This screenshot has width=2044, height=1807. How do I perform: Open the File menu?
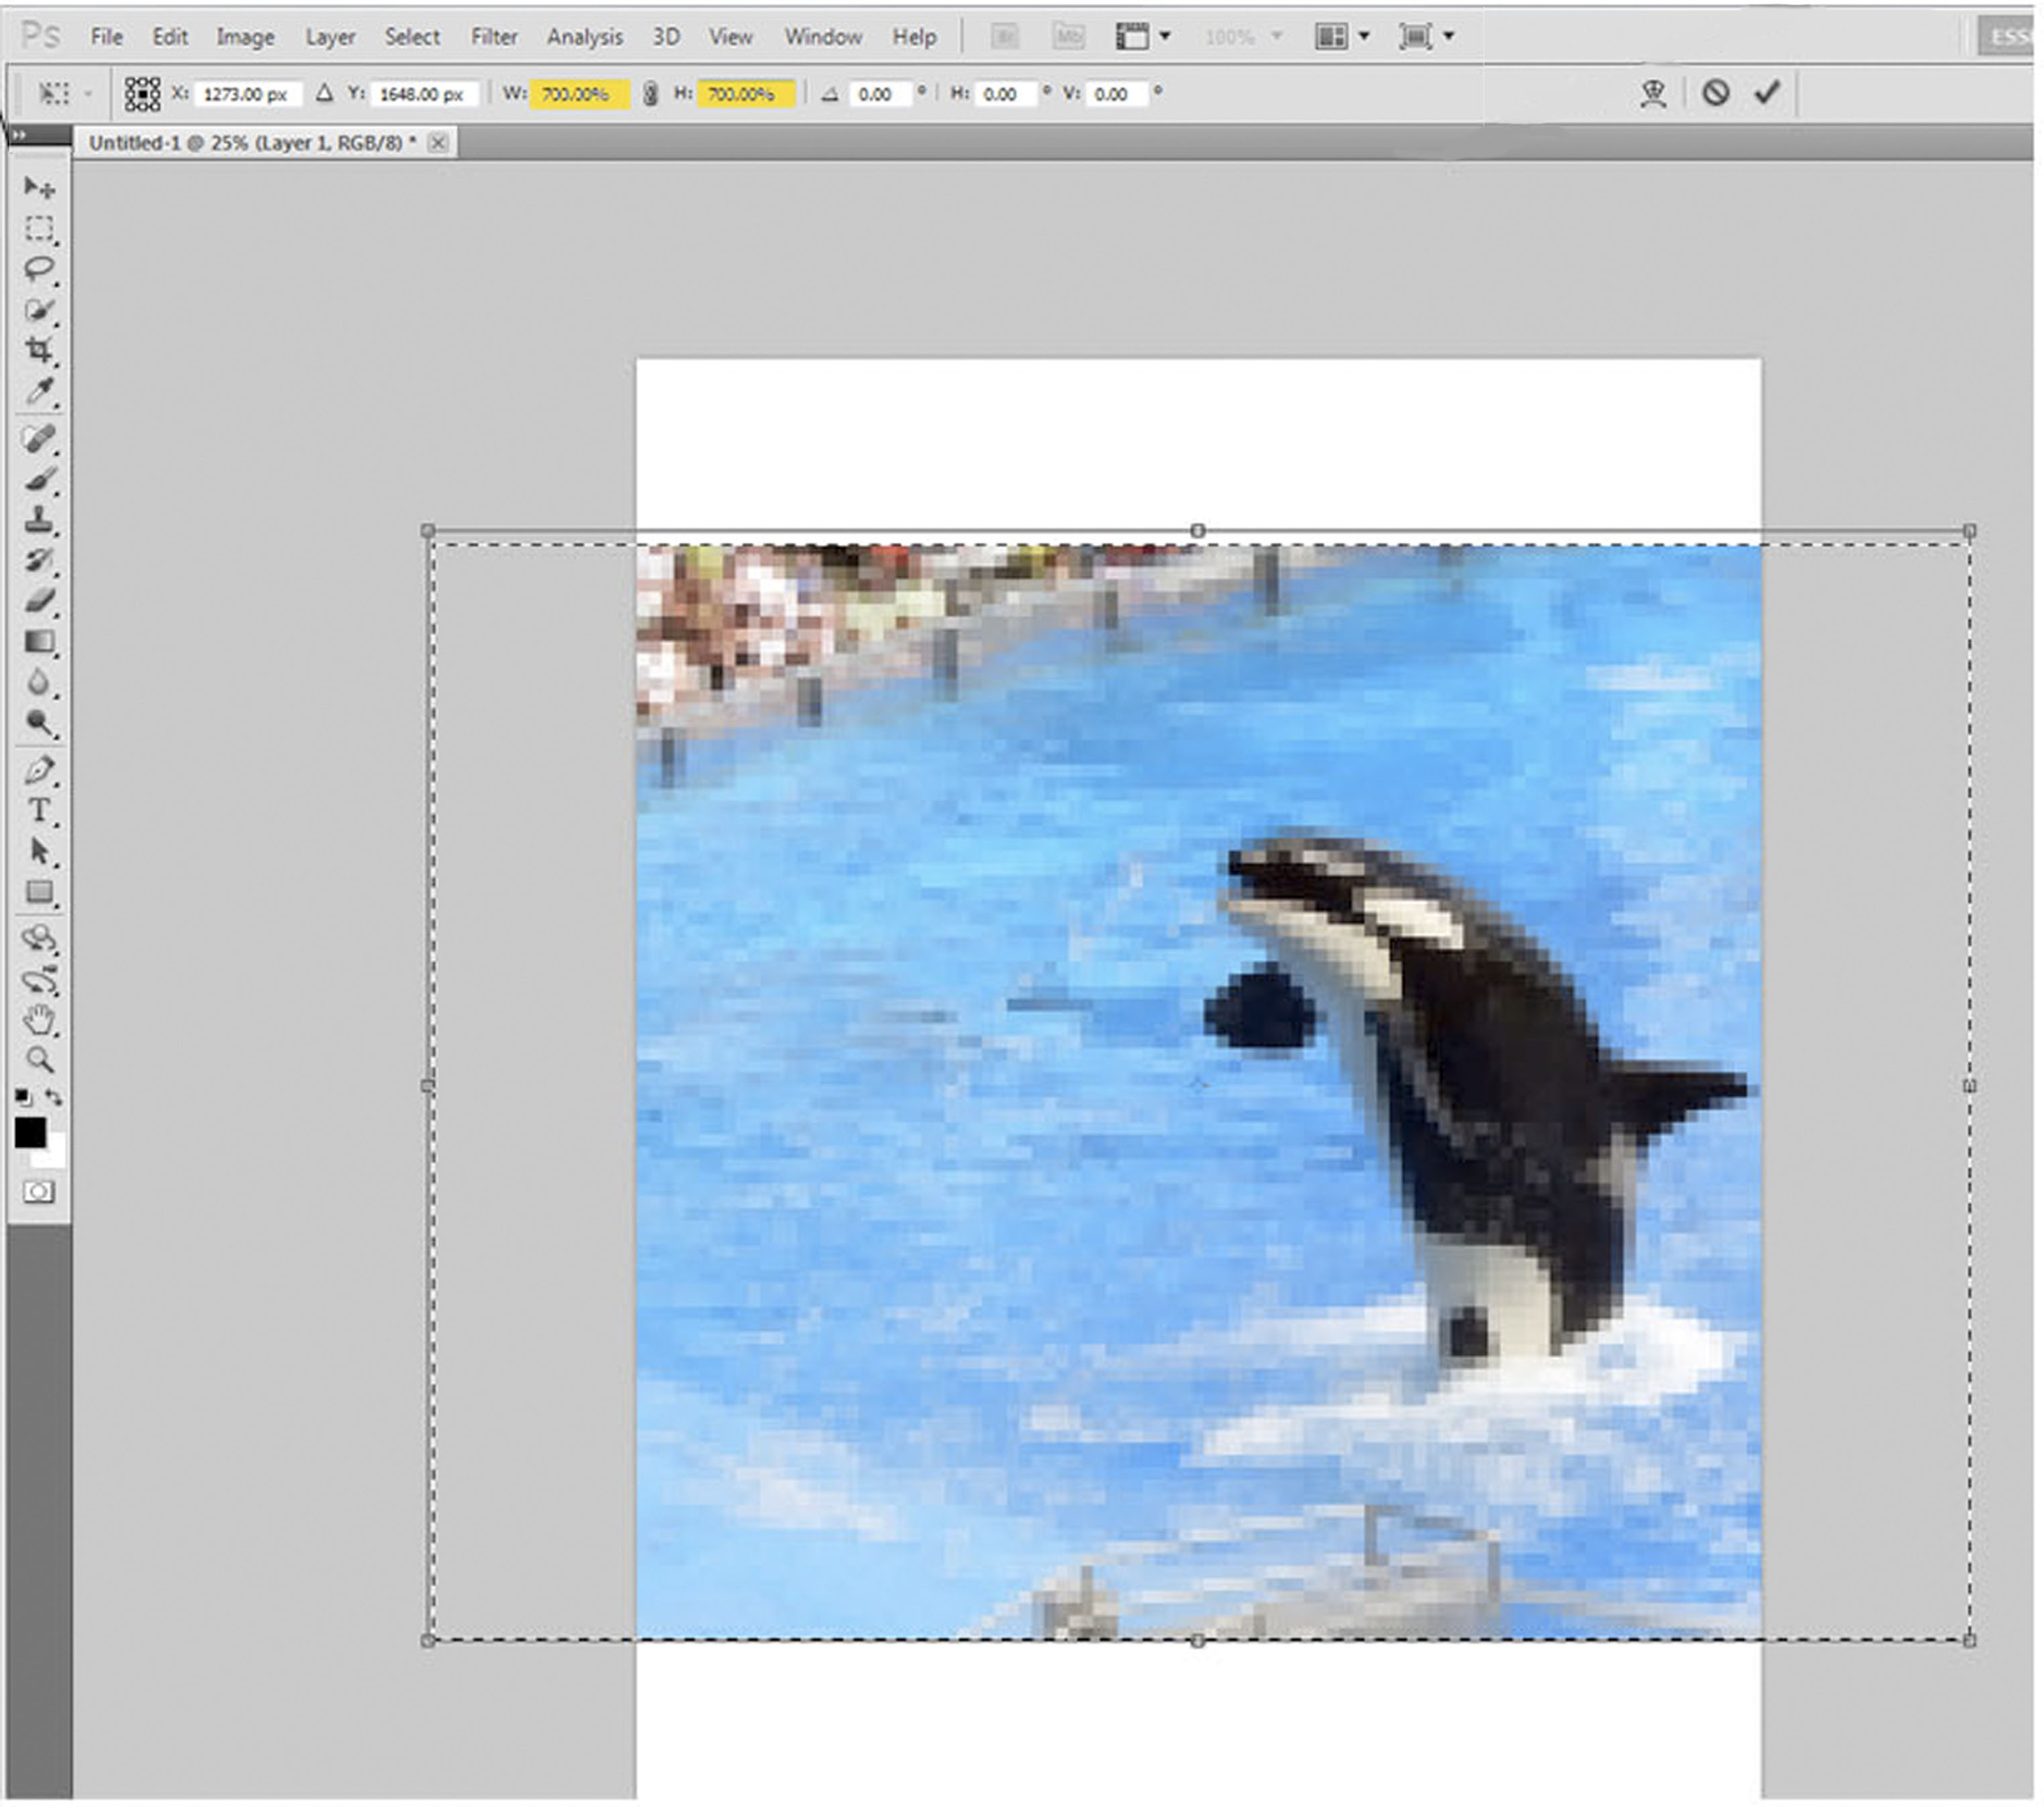tap(106, 37)
